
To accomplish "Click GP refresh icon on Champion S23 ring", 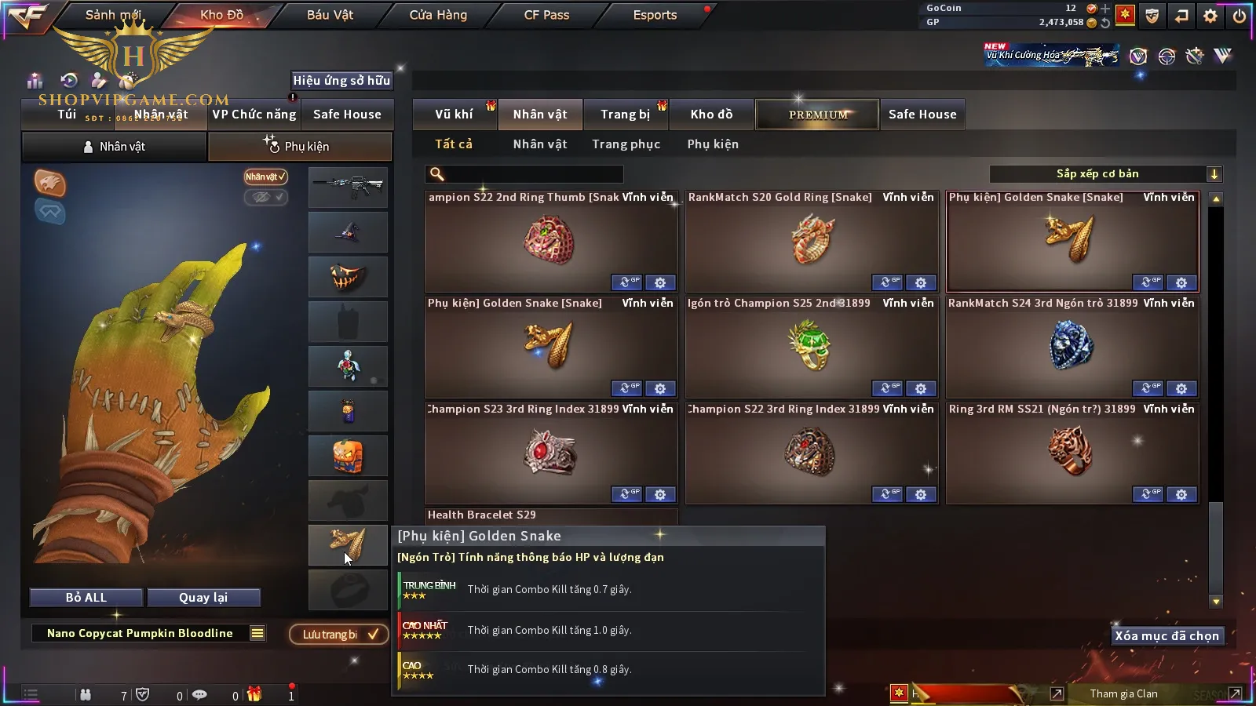I will point(626,494).
